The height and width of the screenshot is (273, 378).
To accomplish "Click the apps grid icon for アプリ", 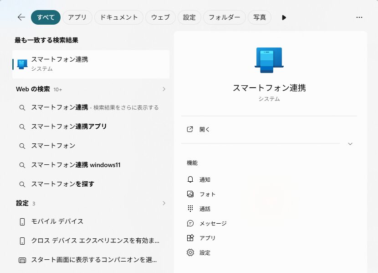I will pyautogui.click(x=190, y=238).
